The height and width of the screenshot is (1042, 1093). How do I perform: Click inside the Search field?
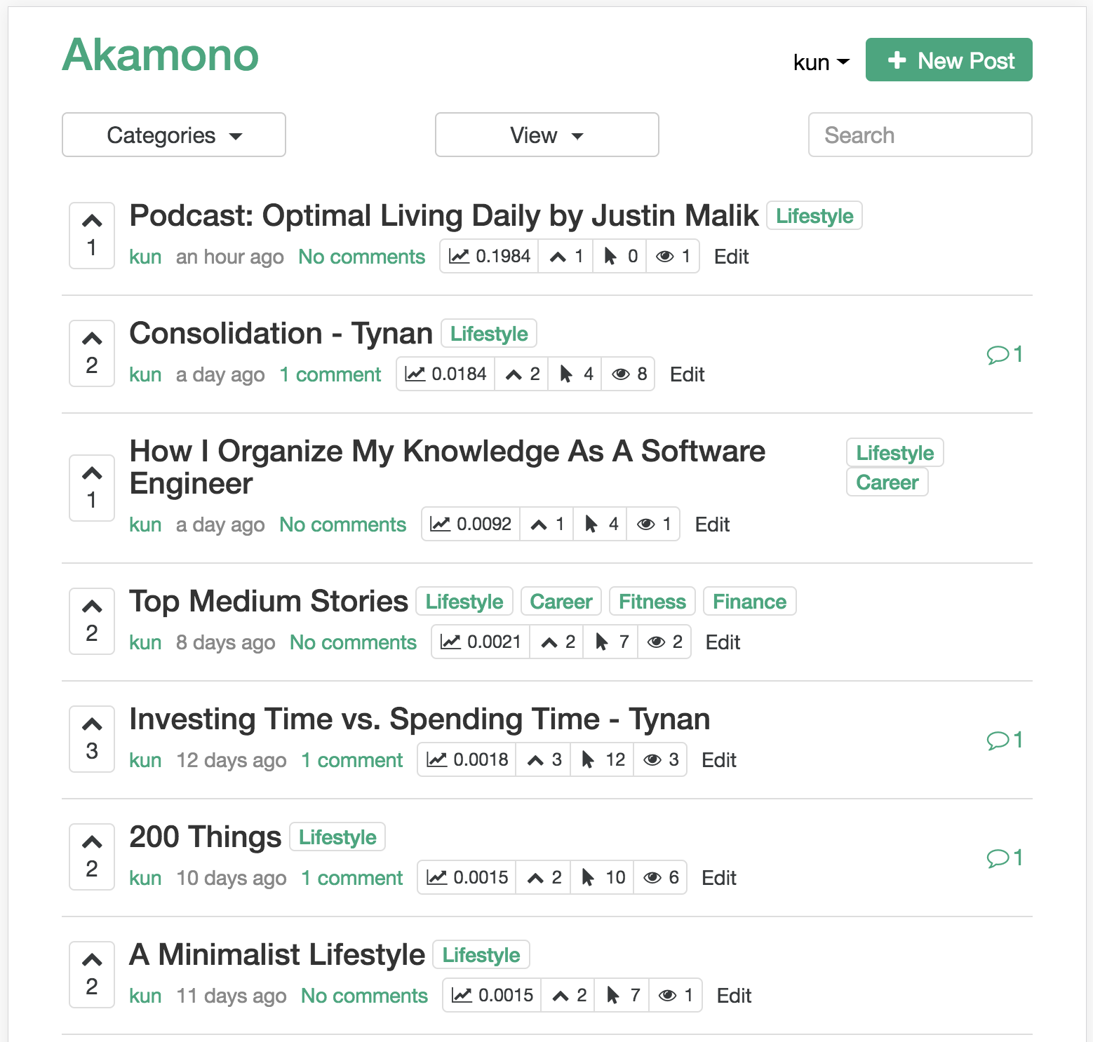(x=919, y=135)
